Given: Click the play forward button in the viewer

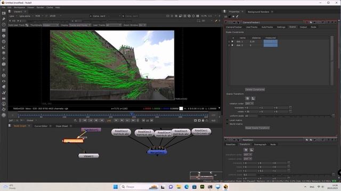Looking at the screenshot, I should click(116, 120).
